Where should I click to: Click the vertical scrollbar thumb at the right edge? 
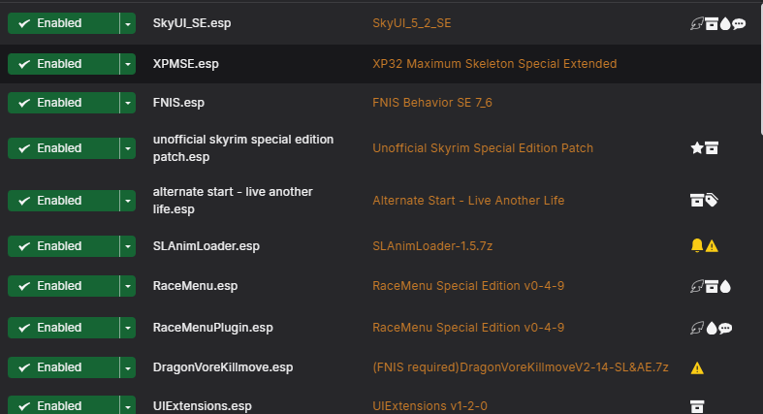(x=761, y=68)
